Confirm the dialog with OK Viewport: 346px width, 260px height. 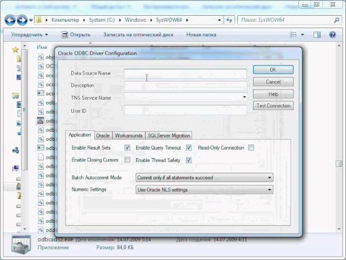273,70
